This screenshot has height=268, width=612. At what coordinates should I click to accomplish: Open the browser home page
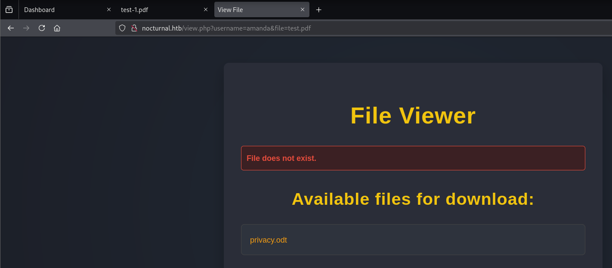pyautogui.click(x=57, y=28)
